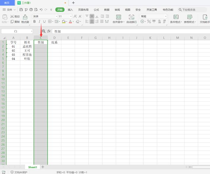
Task: Increase font size with larger A icon
Action: 75,16
